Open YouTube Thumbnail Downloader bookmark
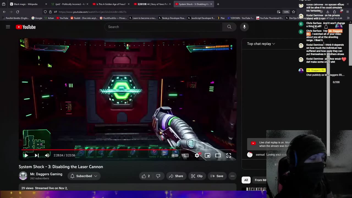 tap(269, 18)
